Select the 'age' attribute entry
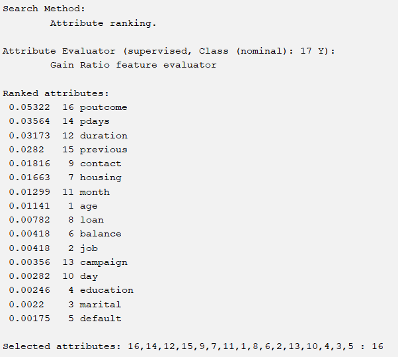 (89, 206)
